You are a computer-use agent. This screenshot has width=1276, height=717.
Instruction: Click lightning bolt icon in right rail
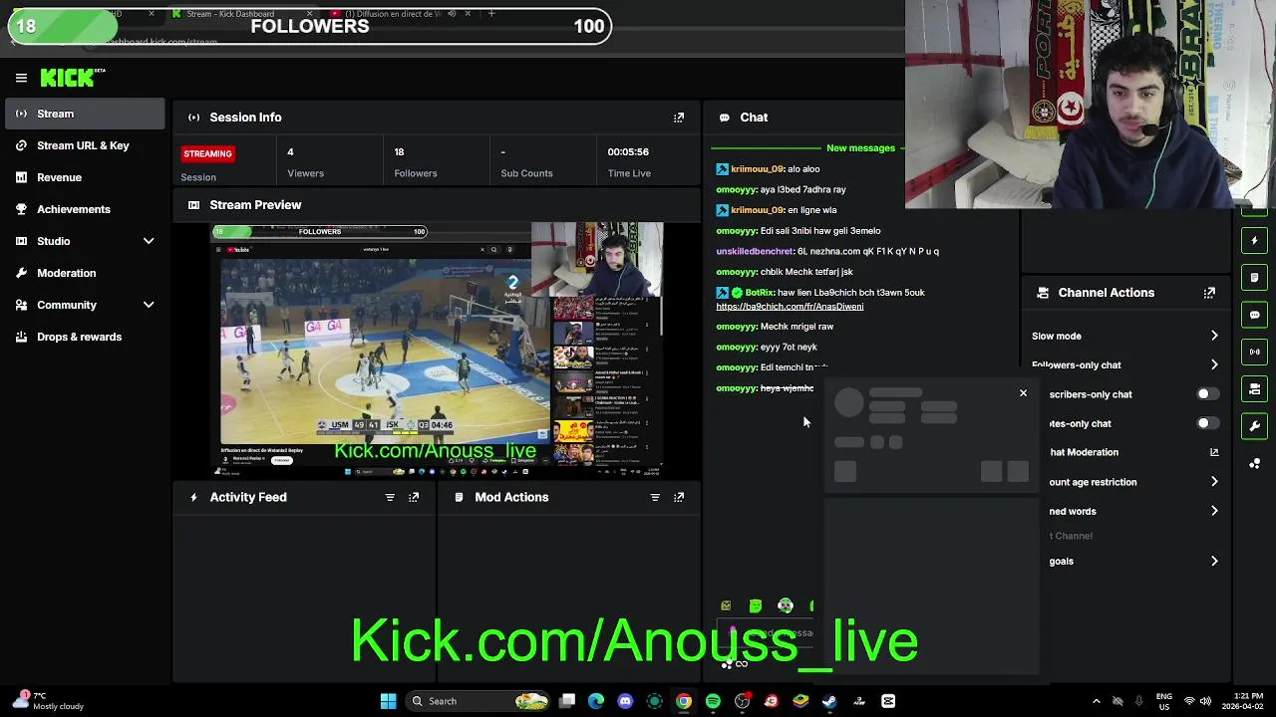click(x=1255, y=240)
